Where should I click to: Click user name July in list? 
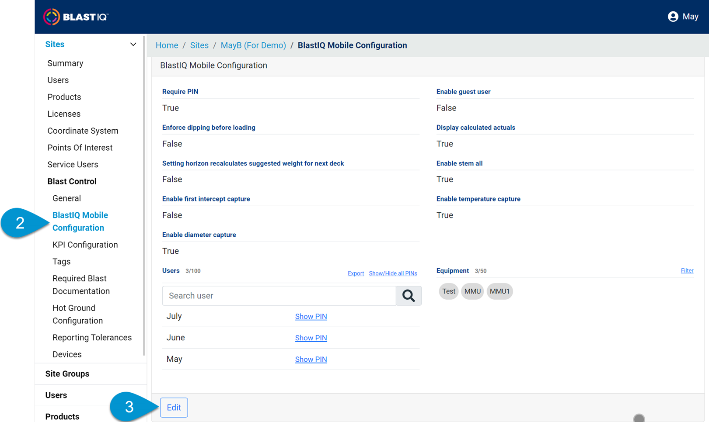[174, 316]
